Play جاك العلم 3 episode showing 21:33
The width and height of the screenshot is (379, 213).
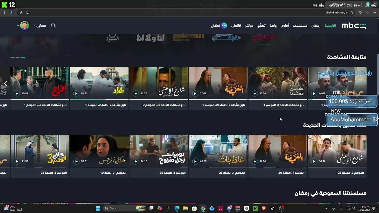tap(17, 162)
